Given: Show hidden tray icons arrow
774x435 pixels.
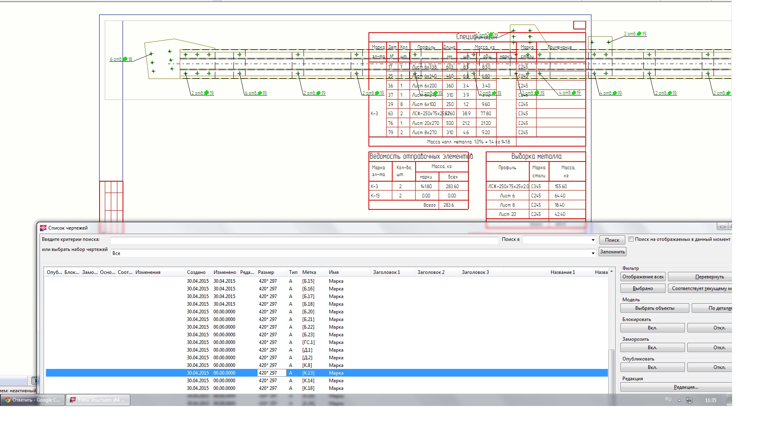Looking at the screenshot, I should coord(679,400).
